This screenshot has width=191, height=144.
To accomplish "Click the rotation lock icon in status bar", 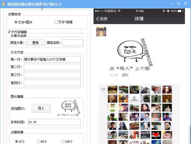I will click(164, 11).
